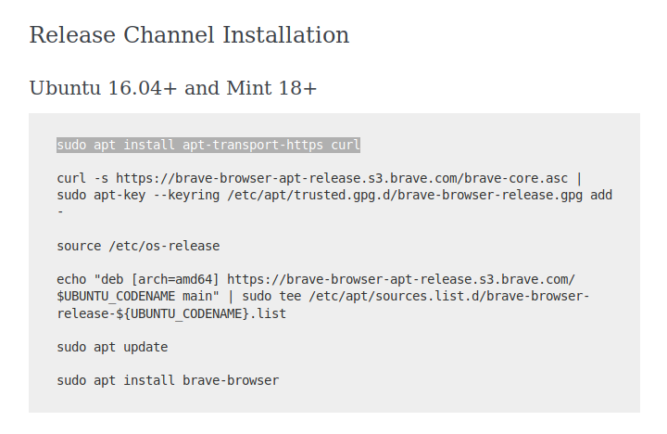Click $UBUNTU_CODENAME main" text
Image resolution: width=667 pixels, height=434 pixels.
138,297
